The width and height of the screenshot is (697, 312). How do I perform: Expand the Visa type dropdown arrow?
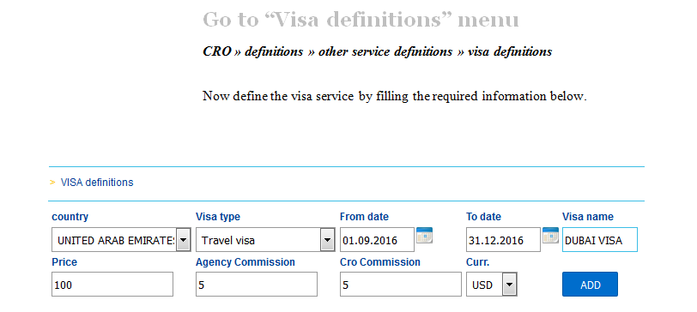328,240
